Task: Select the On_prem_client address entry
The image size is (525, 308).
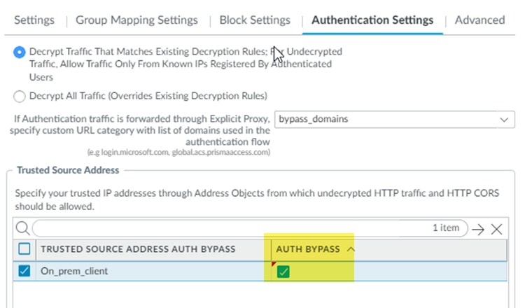Action: (73, 272)
